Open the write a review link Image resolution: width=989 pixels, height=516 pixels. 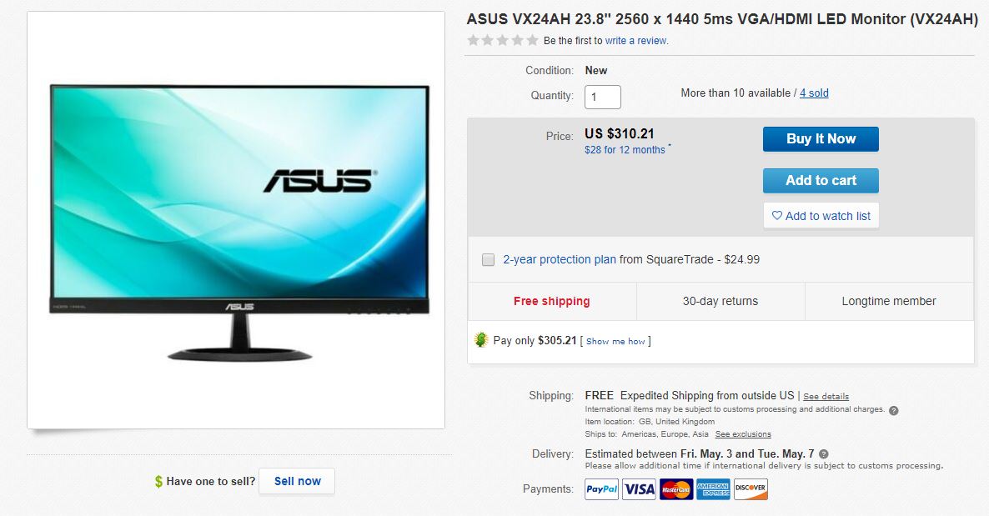click(635, 40)
